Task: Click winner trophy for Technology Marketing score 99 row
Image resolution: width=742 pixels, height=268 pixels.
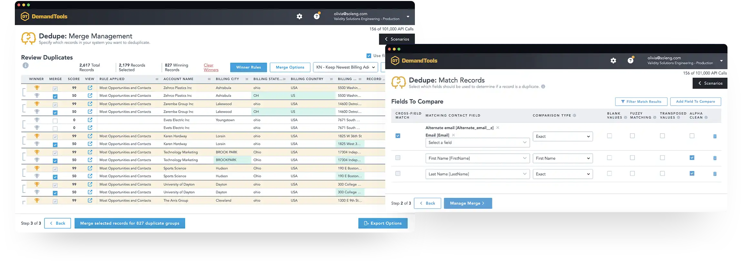Action: tap(37, 152)
